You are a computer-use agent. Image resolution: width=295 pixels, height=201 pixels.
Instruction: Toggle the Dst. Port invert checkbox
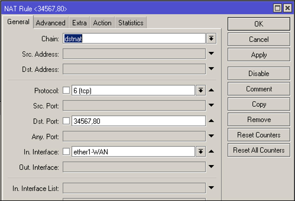66,121
